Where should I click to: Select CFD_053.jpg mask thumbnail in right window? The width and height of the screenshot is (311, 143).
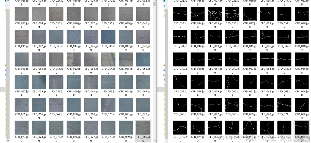(250, 59)
